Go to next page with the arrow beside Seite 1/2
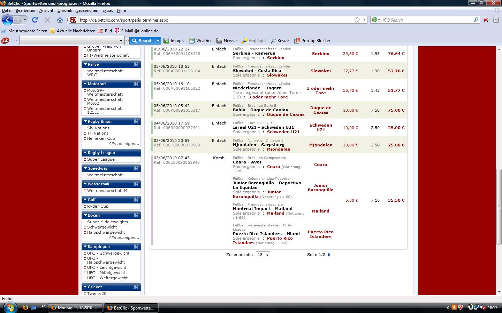Screen dimensions: 502x313 [x=329, y=255]
